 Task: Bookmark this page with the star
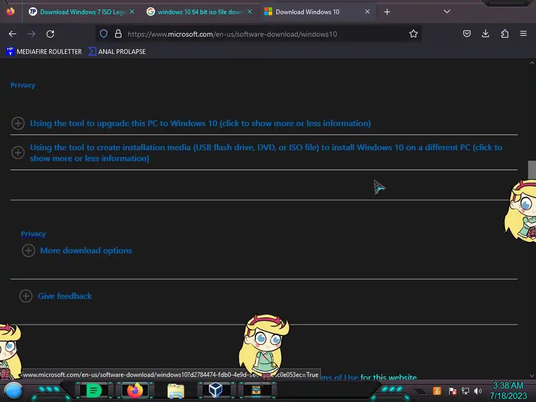pos(414,33)
